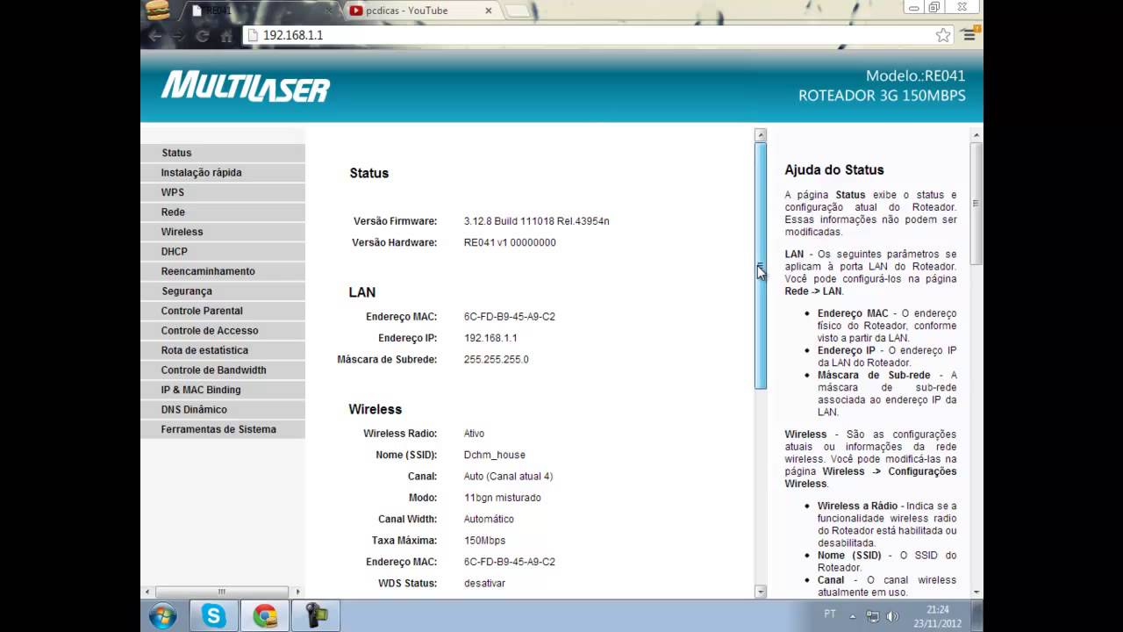
Task: Click the volume icon in system tray
Action: [893, 616]
